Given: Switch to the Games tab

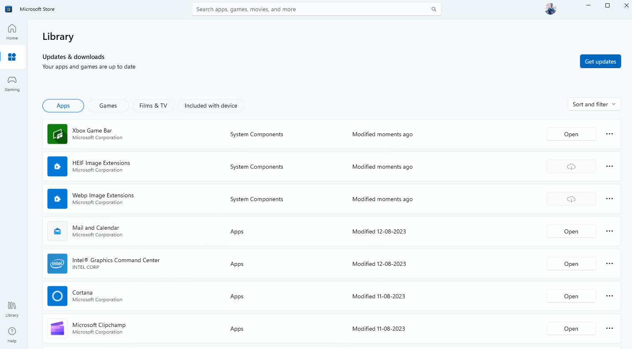Looking at the screenshot, I should point(108,106).
